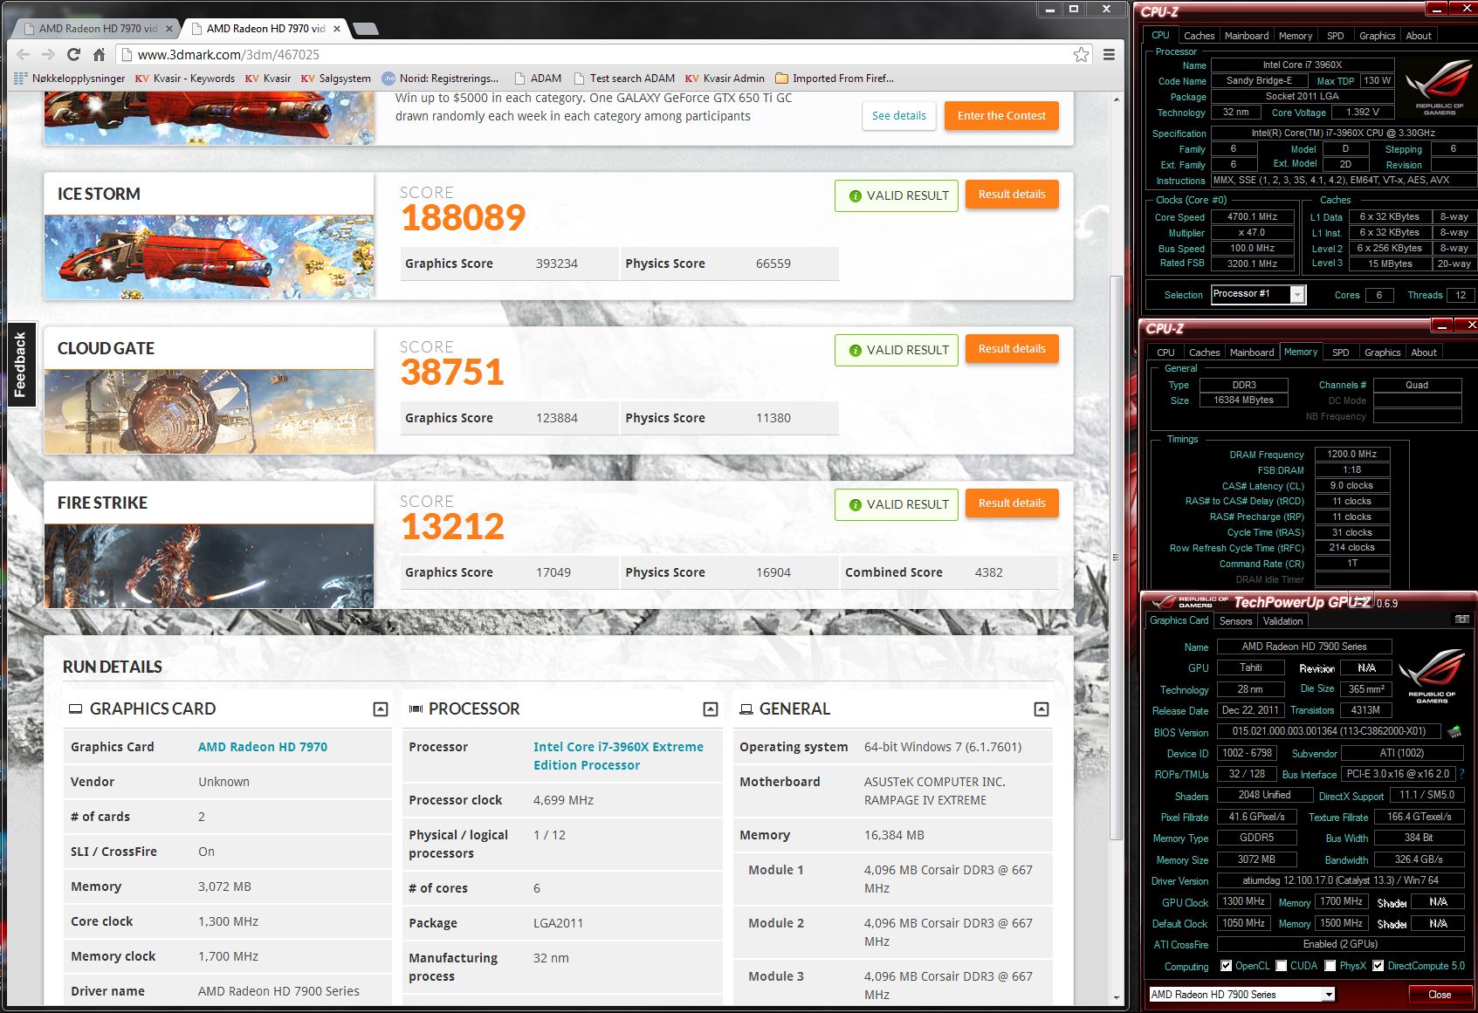Open the Test search ADAM bookmark

624,78
